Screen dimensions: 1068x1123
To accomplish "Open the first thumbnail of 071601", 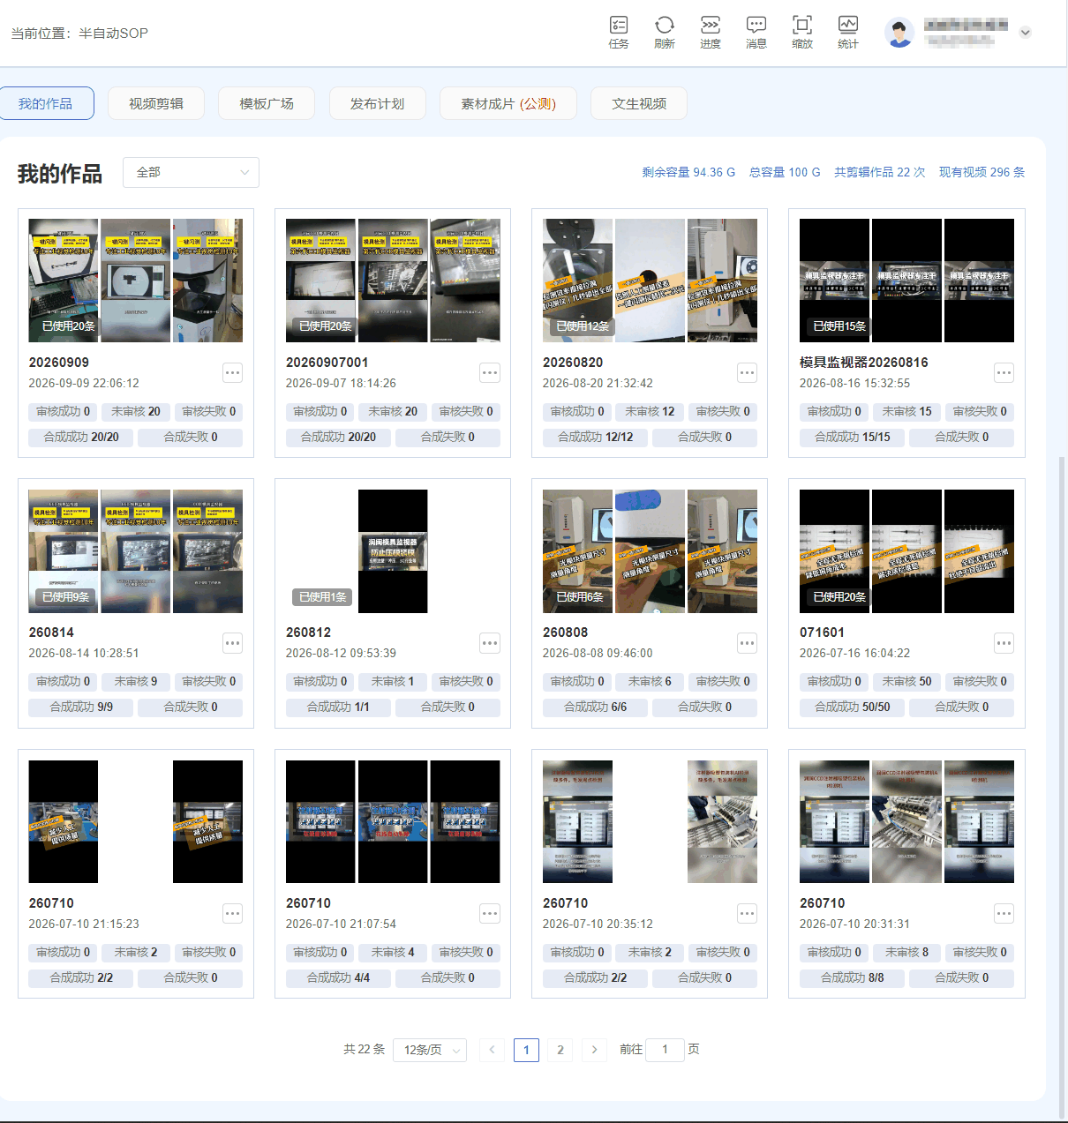I will (x=834, y=551).
